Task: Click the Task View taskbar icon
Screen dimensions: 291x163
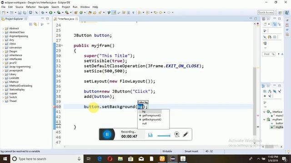Action: 89,159
